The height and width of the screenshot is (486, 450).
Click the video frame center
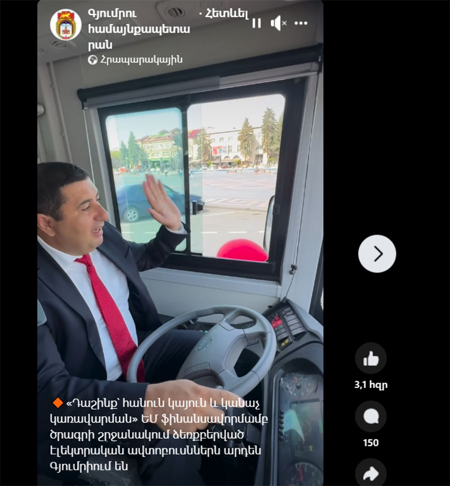point(180,243)
